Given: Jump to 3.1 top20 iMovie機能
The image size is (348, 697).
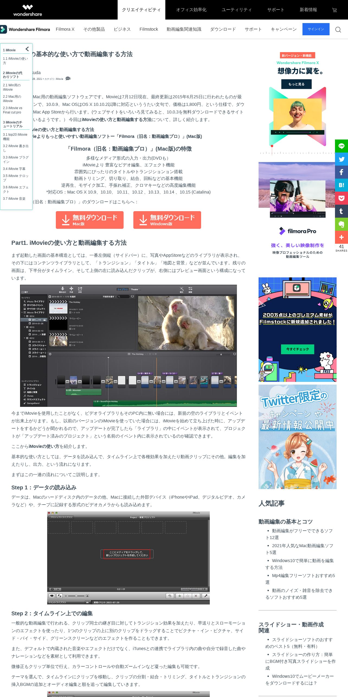Looking at the screenshot, I should (x=15, y=137).
